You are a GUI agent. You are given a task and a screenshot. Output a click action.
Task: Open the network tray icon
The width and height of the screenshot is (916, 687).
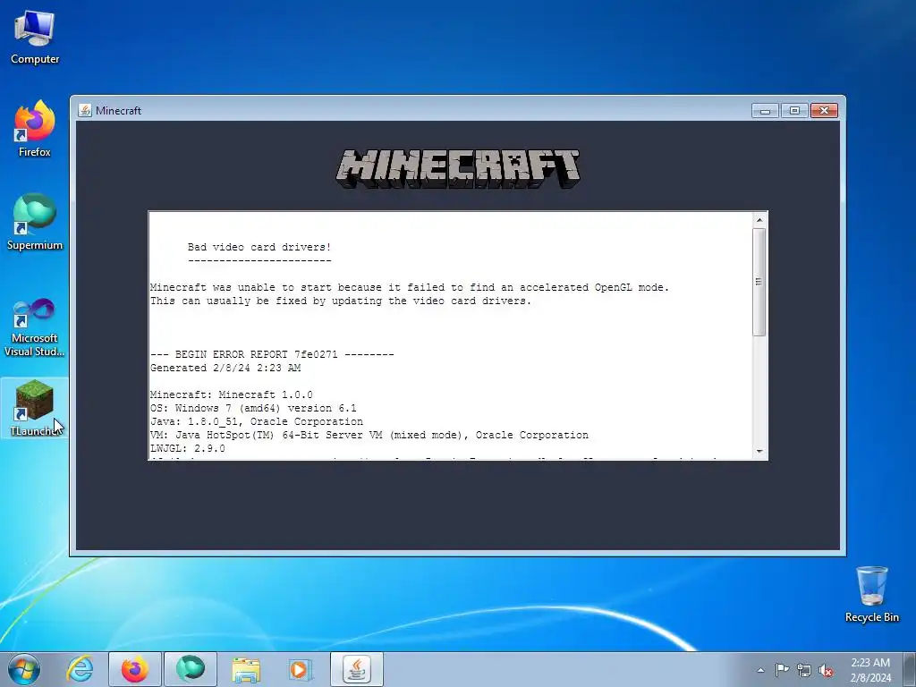[804, 670]
